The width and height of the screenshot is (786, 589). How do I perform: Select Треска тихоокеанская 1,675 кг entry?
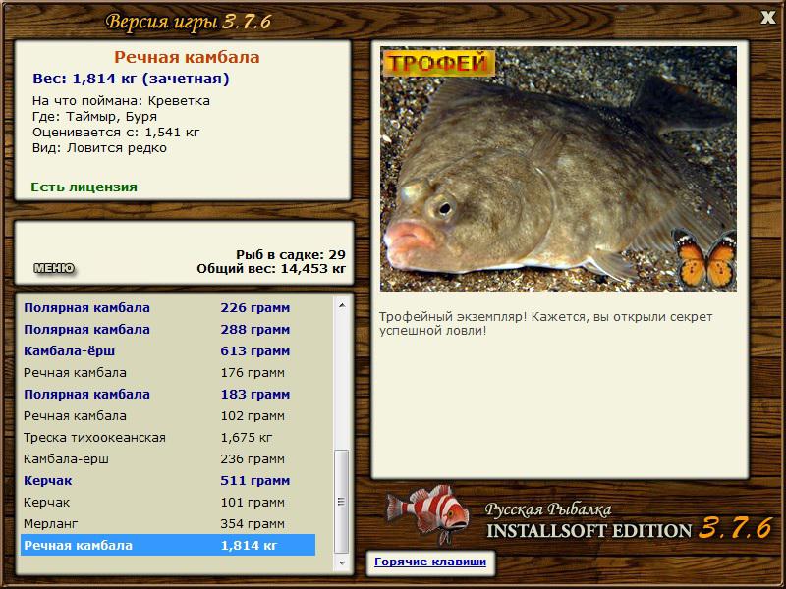tap(168, 437)
